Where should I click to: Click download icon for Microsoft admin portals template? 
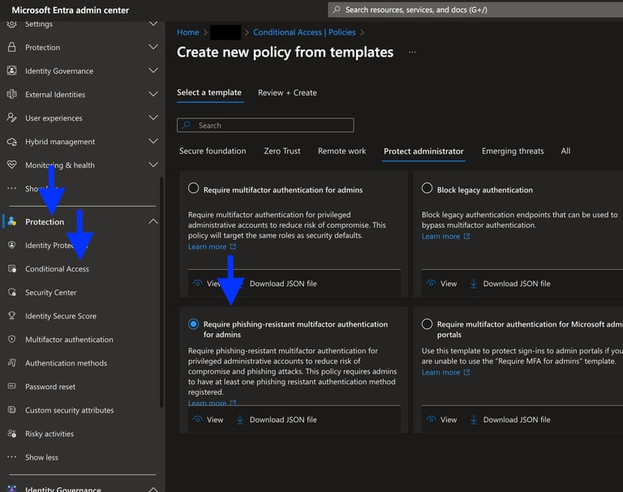point(473,420)
